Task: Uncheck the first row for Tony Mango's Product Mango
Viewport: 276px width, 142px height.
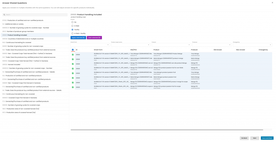Action: pos(73,54)
